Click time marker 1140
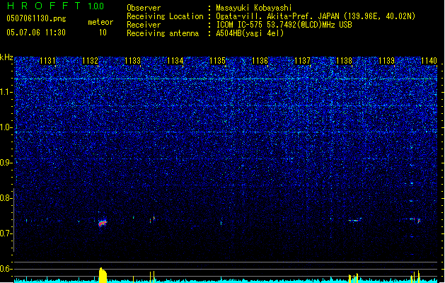The height and width of the screenshot is (283, 445). click(429, 61)
